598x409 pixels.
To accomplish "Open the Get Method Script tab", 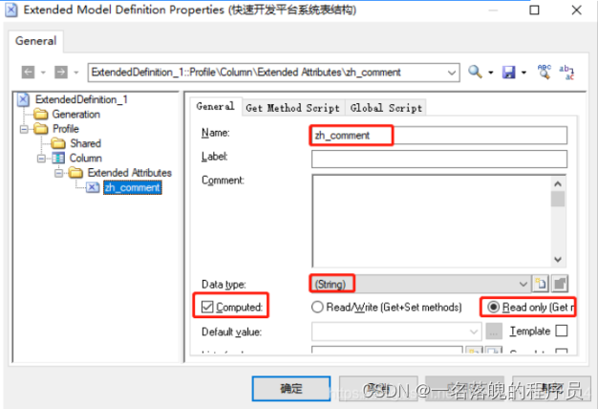I will coord(293,108).
